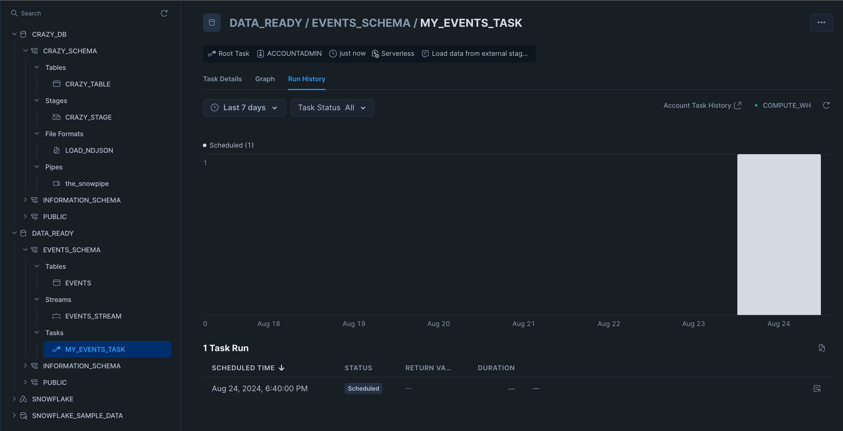Viewport: 843px width, 431px height.
Task: Collapse the CRAZY_SCHEMA node
Action: tap(25, 51)
